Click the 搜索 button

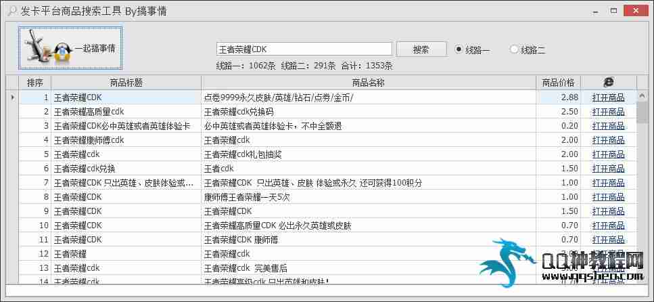click(x=421, y=49)
